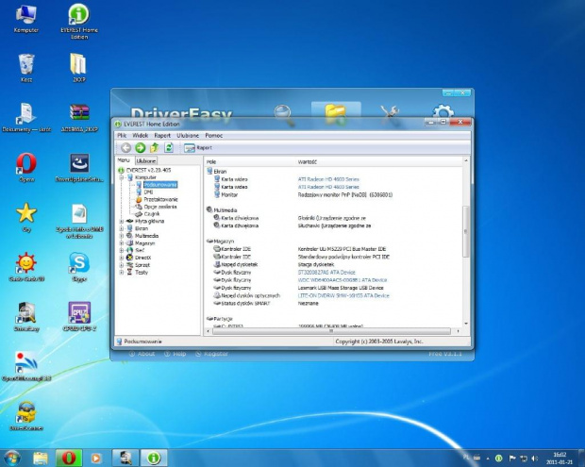This screenshot has height=467, width=585.
Task: Click the Komputer desktop icon
Action: pos(26,19)
